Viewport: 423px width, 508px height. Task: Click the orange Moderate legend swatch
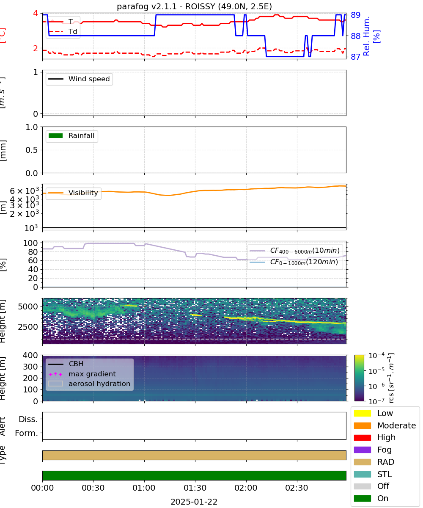coord(362,425)
